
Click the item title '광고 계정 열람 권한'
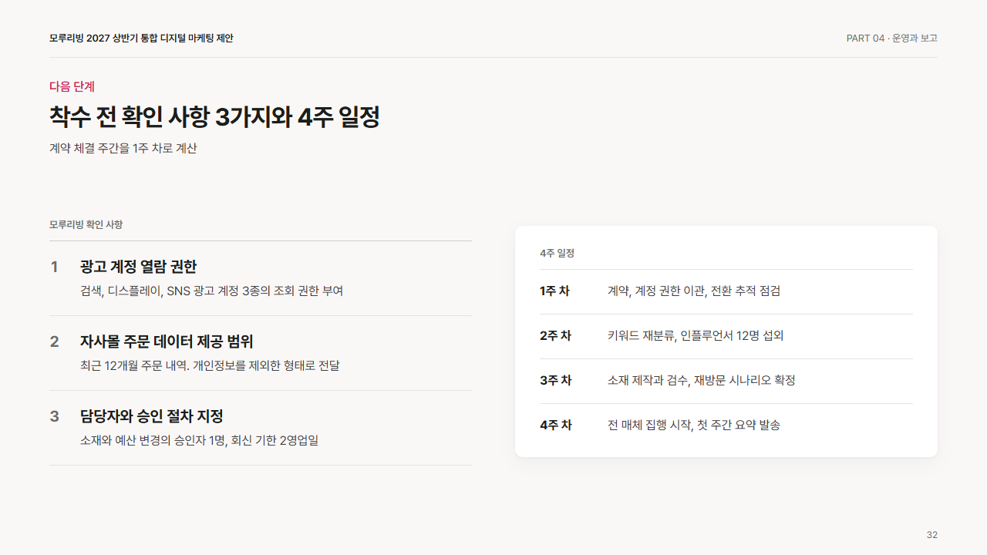138,267
